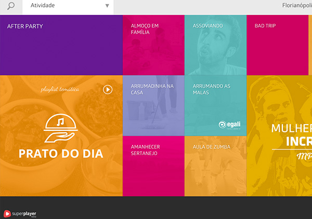Click the search magnifier icon

pos(11,6)
